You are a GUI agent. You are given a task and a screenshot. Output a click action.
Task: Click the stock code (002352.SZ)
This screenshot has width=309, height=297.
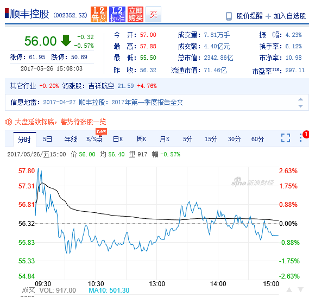click(x=71, y=15)
